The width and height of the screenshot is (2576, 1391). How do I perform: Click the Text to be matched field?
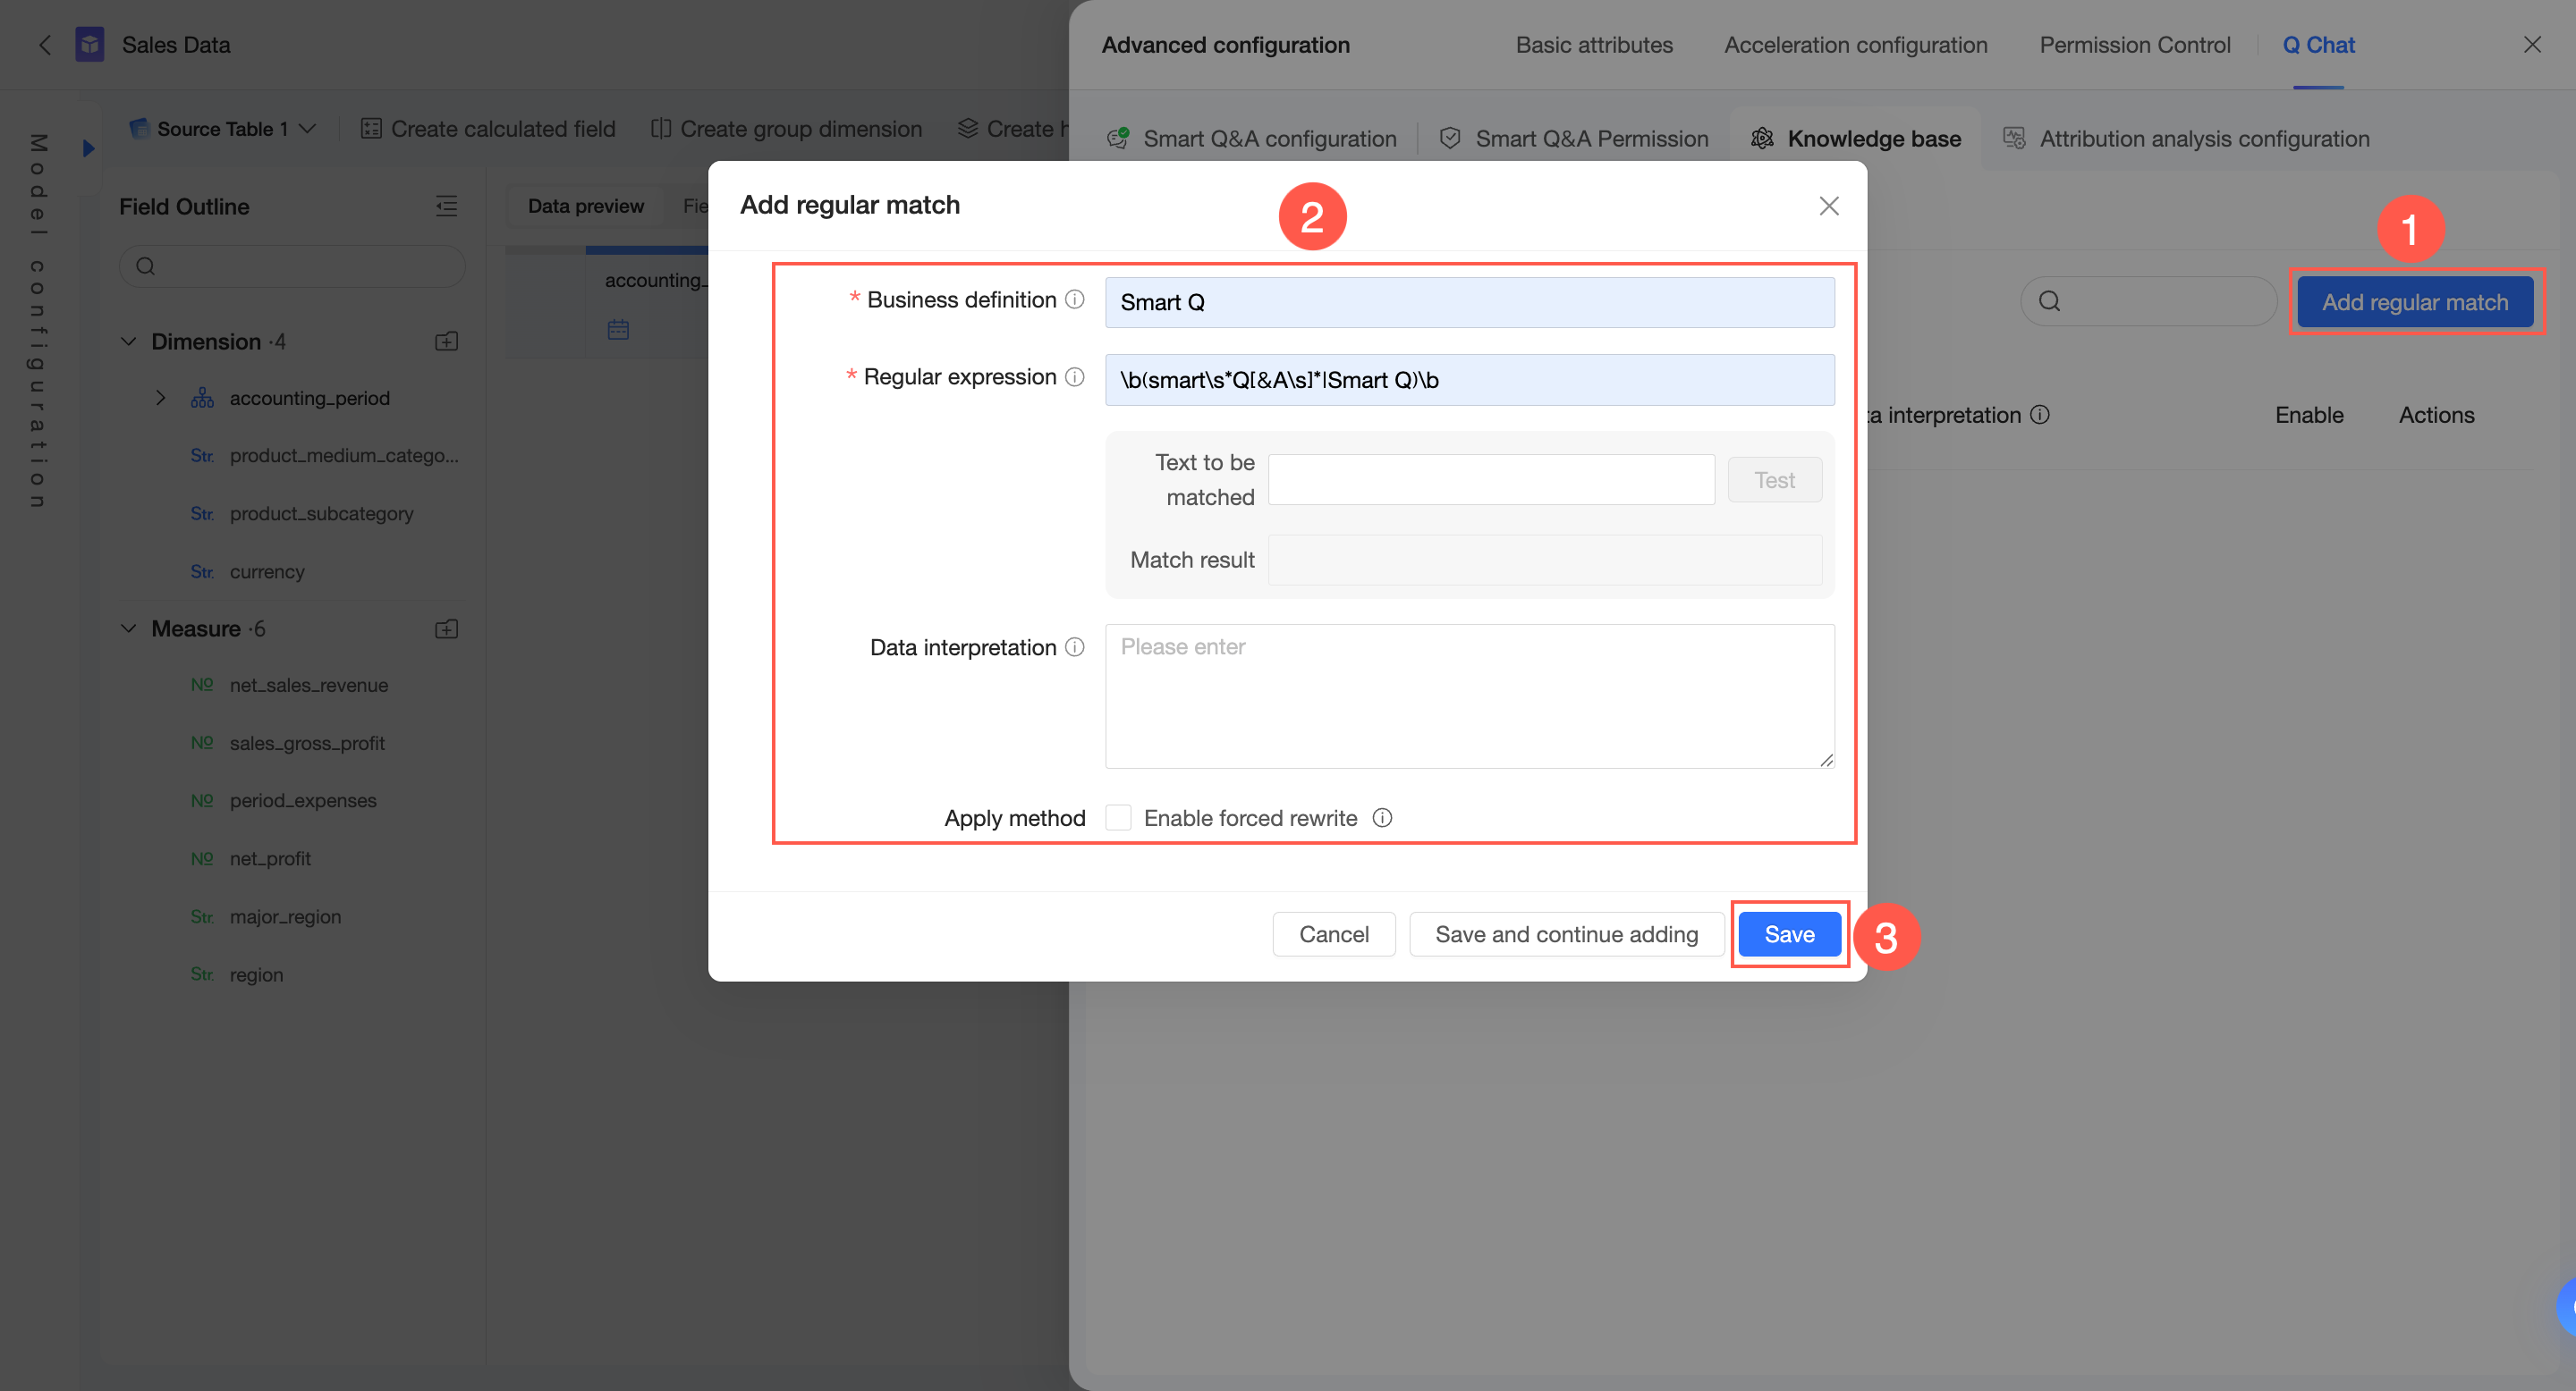1490,480
